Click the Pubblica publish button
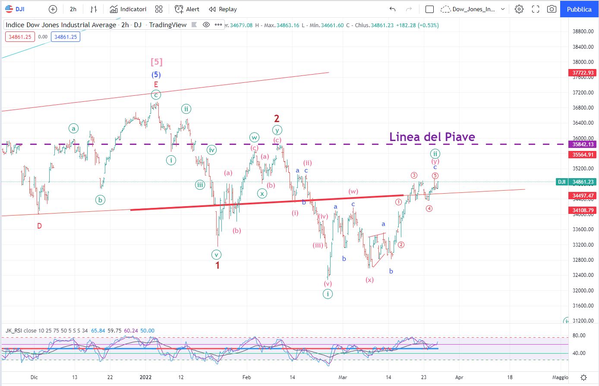Viewport: 599px width, 386px height. coord(579,9)
